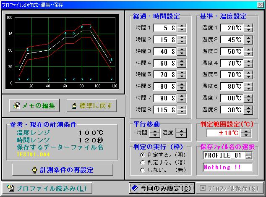
Task: Click point marker 2 on the graph
Action: (28, 50)
